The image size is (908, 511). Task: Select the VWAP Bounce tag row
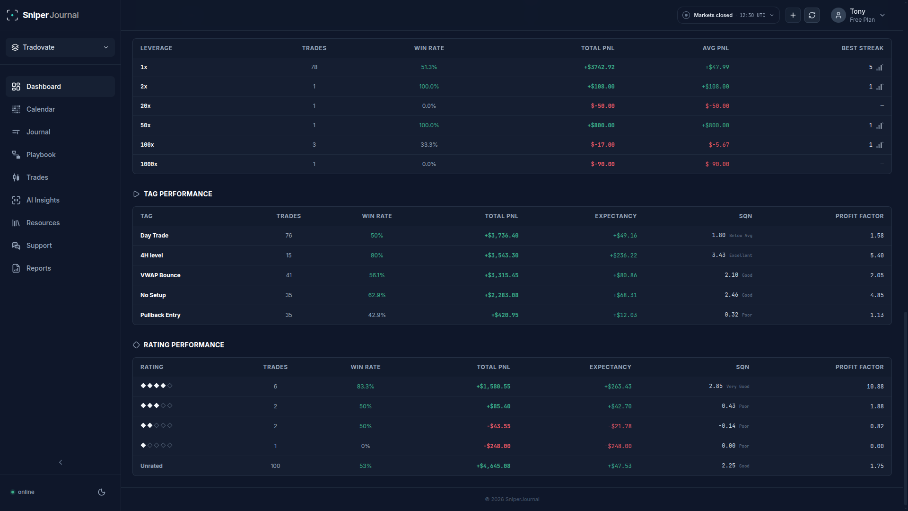pos(512,275)
